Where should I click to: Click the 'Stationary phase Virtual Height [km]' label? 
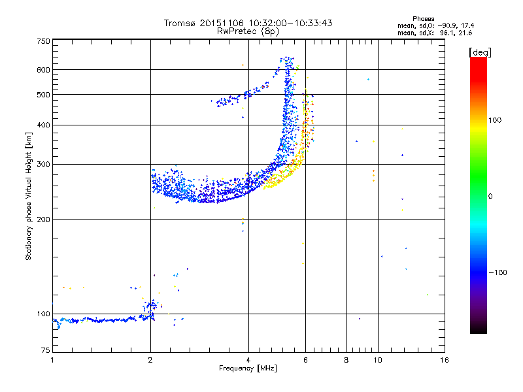(x=28, y=196)
